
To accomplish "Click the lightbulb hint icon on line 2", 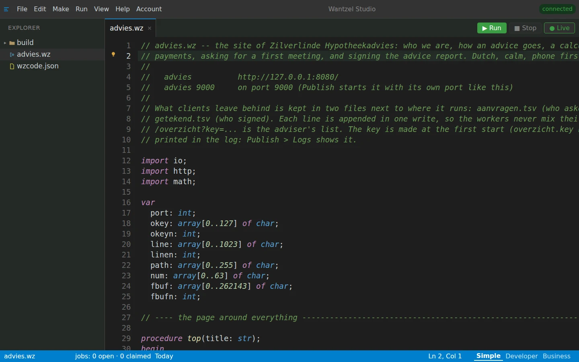I will click(113, 54).
